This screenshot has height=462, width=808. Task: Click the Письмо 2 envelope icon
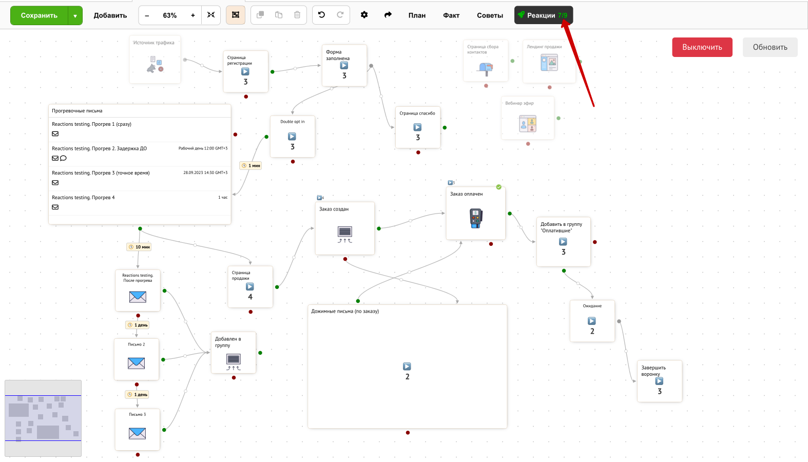pos(136,363)
